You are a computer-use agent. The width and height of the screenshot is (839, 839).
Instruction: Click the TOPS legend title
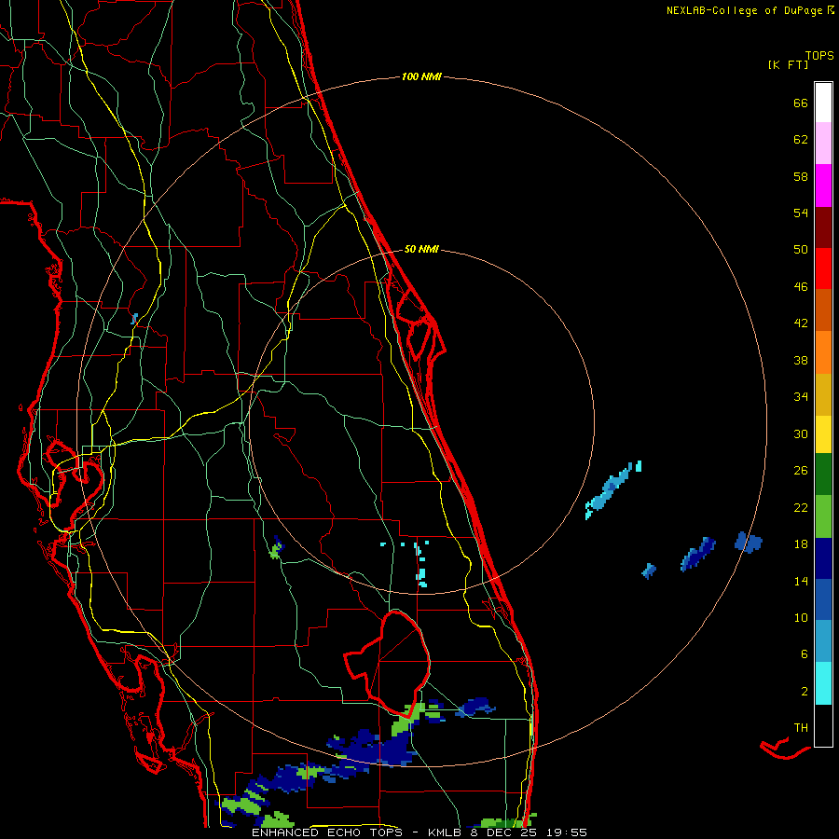tap(819, 55)
